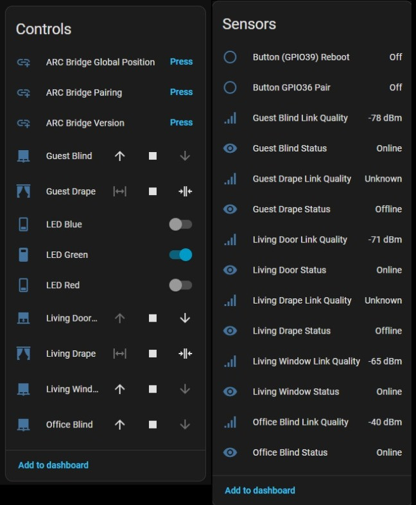Click the -40 dBm value
The image size is (416, 505).
(x=385, y=422)
